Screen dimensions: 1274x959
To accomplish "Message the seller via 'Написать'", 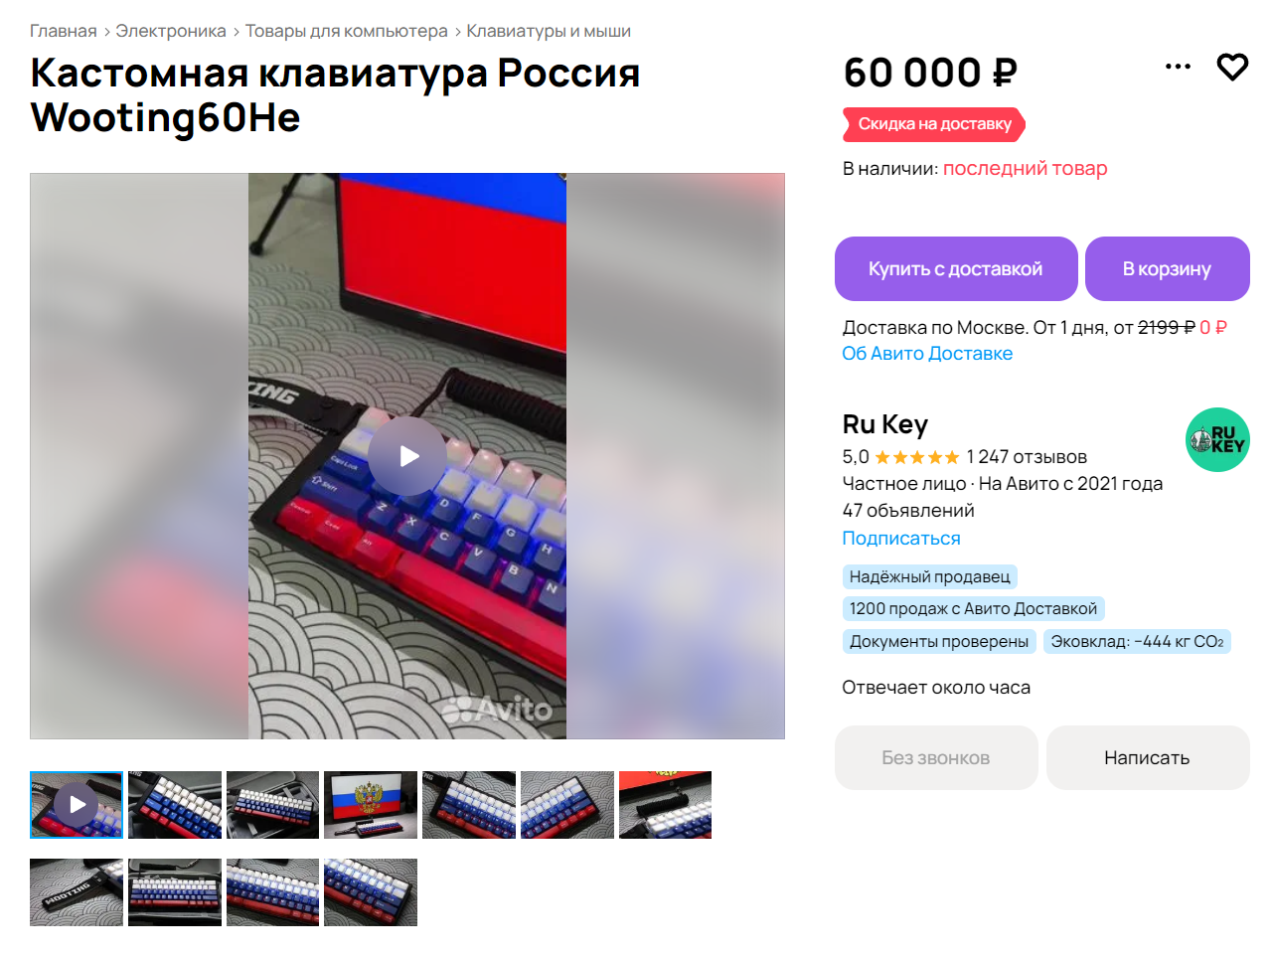I will click(x=1148, y=757).
